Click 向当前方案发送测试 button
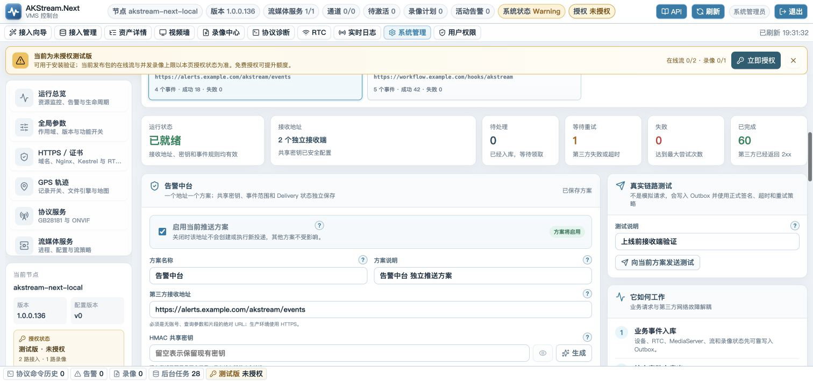This screenshot has height=381, width=813. [658, 263]
